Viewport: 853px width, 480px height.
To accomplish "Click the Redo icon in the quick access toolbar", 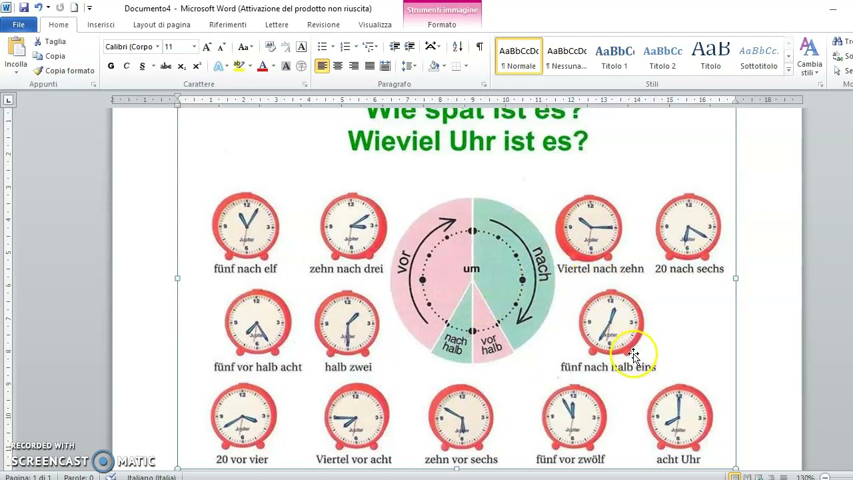I will pos(60,8).
